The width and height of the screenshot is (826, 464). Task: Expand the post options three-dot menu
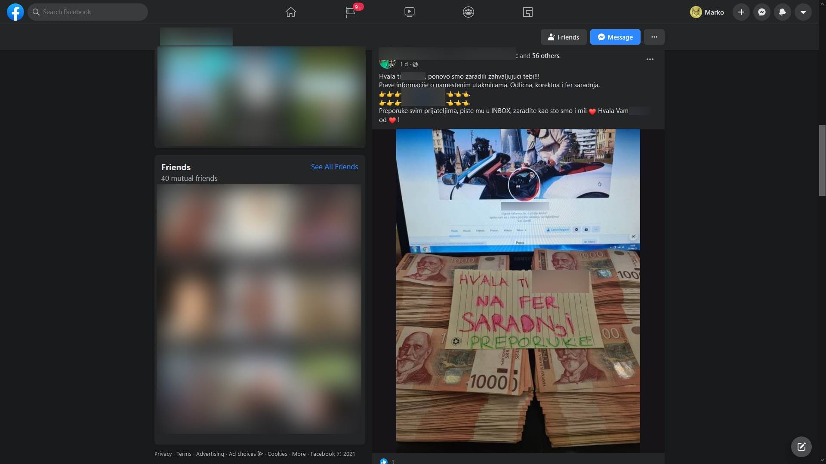click(x=650, y=59)
